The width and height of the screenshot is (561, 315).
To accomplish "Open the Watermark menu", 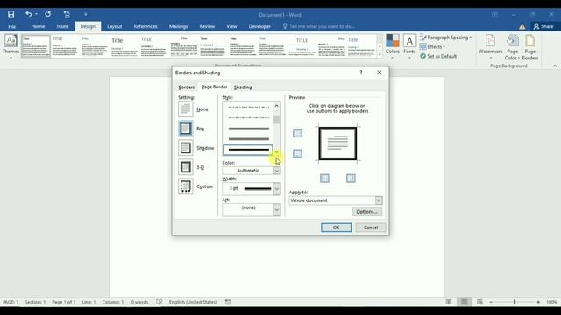I will (x=490, y=47).
